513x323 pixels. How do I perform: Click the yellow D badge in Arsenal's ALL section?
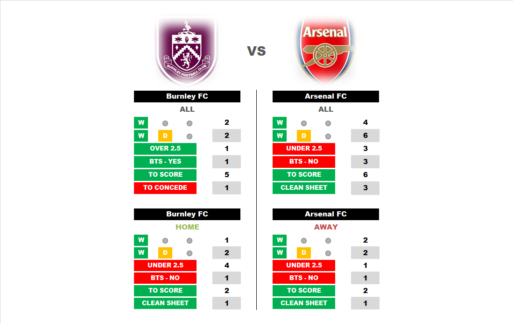pyautogui.click(x=304, y=136)
